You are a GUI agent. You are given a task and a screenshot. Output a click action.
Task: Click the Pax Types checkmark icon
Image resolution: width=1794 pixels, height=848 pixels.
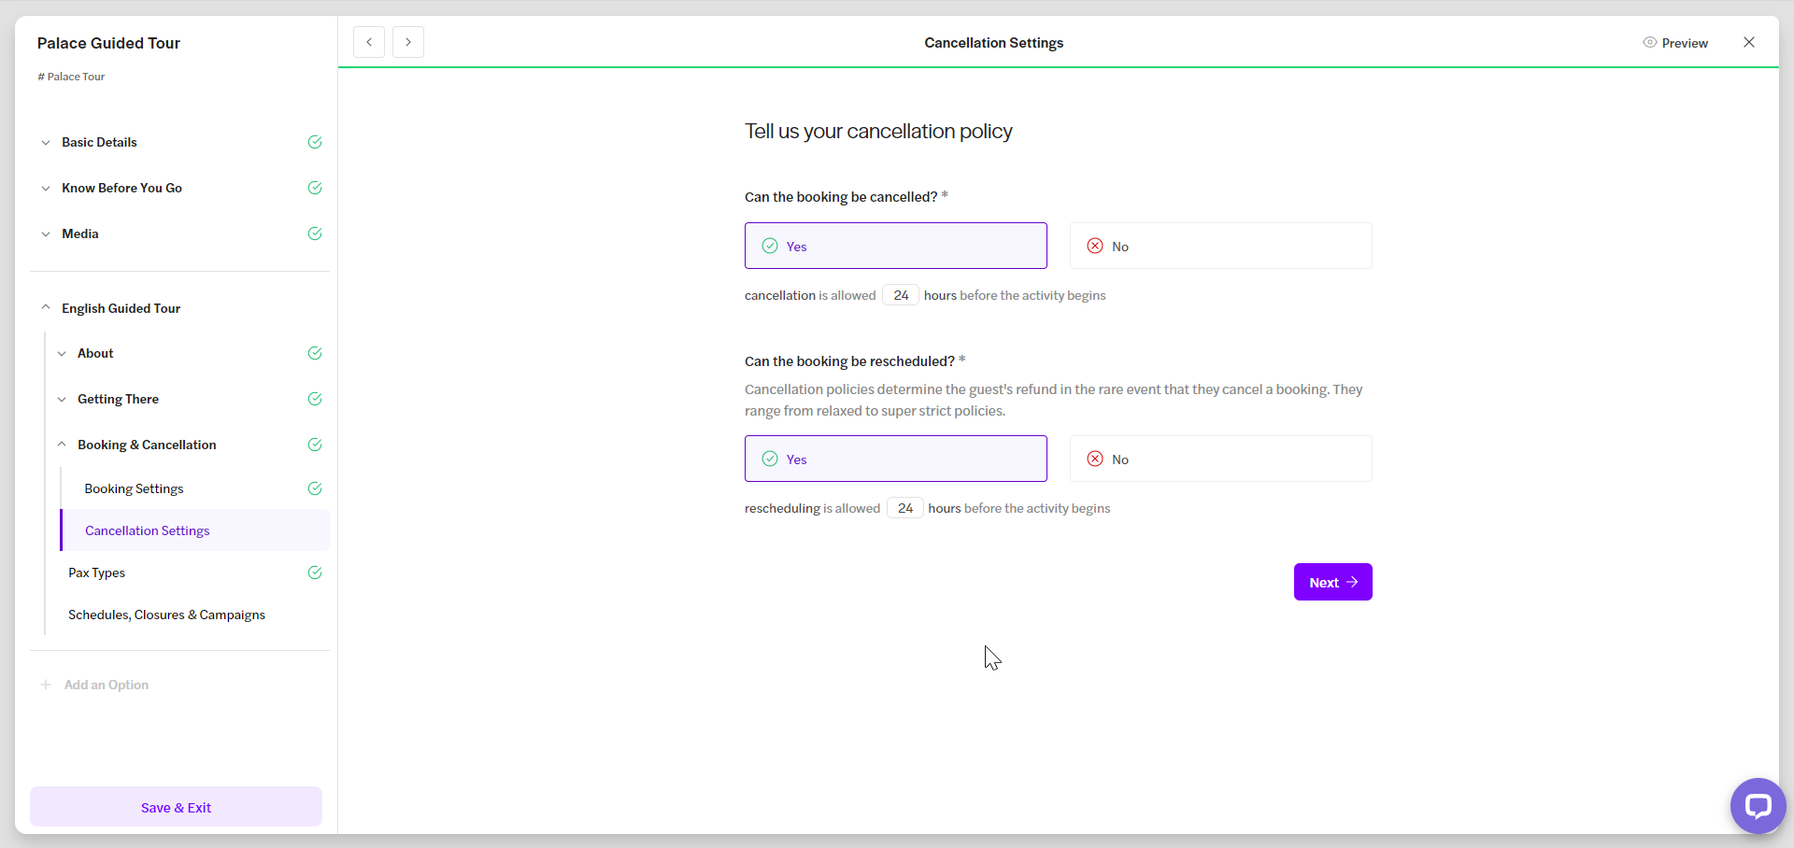click(315, 572)
